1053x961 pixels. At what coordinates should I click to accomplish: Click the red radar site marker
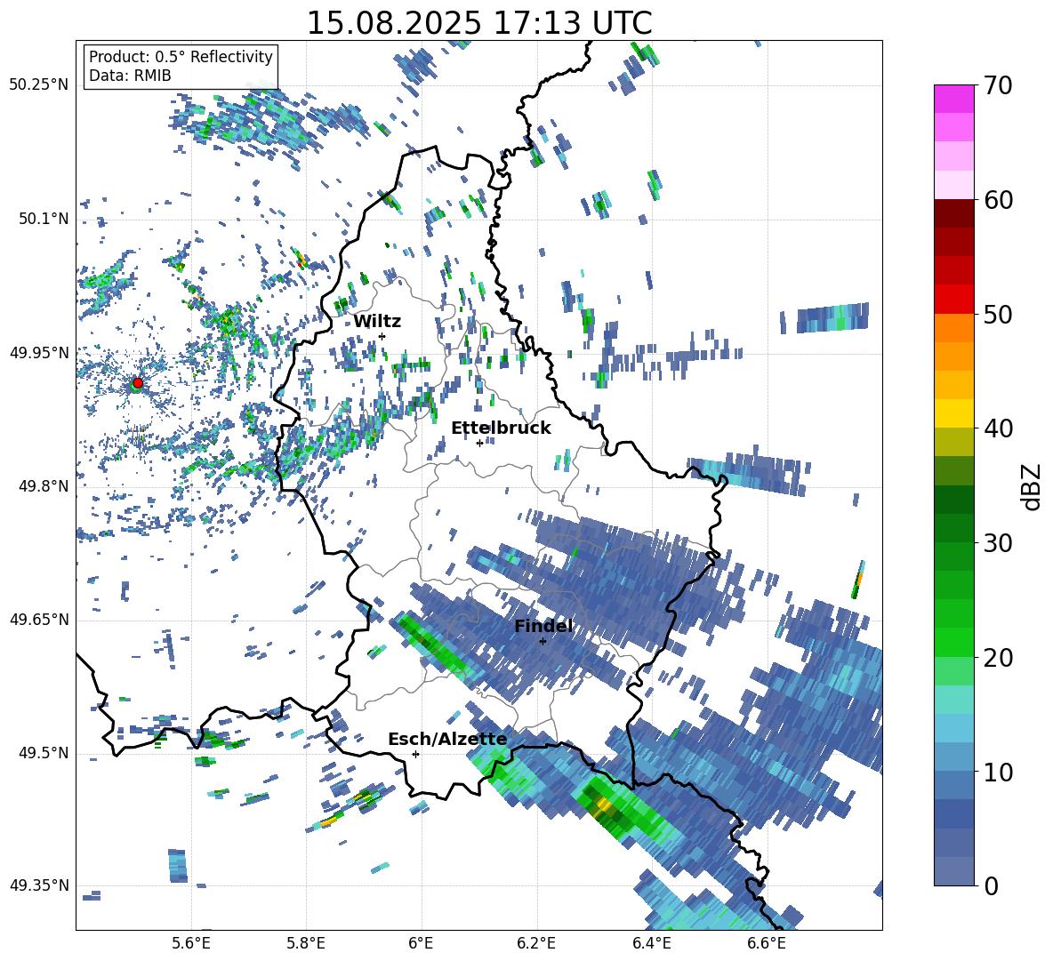(x=138, y=382)
